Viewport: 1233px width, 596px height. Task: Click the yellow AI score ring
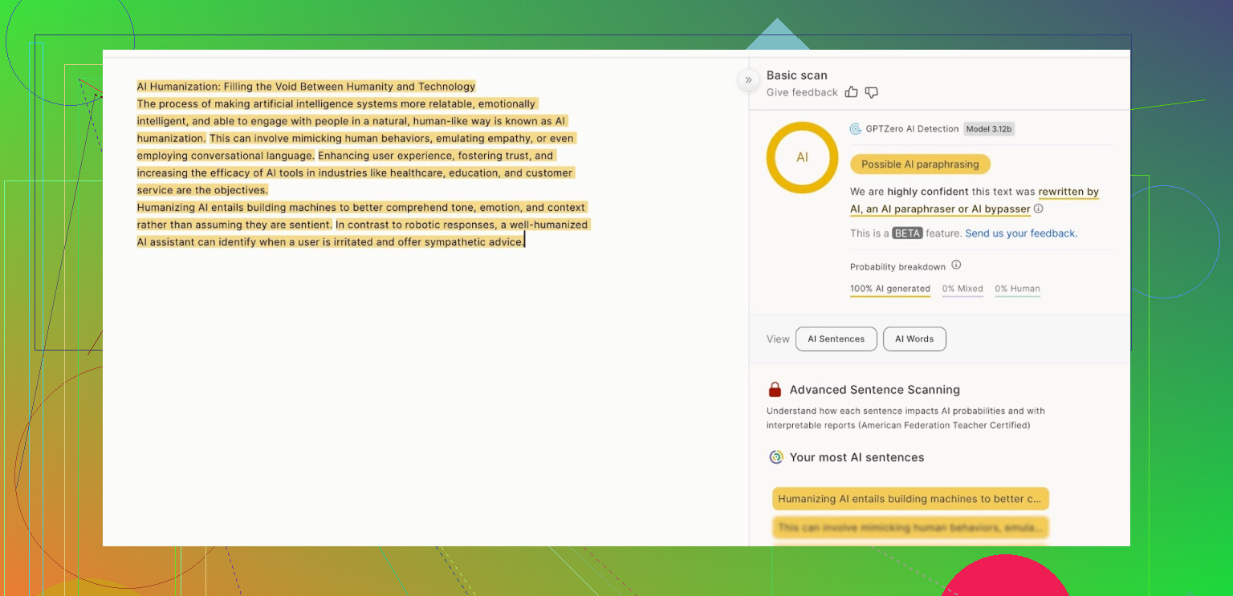[x=802, y=157]
